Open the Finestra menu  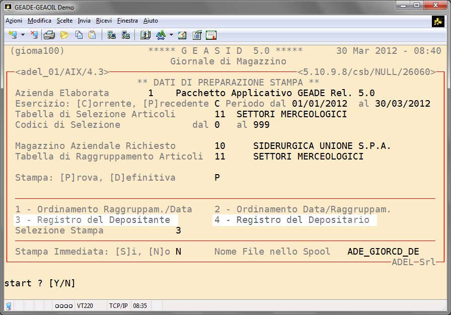pyautogui.click(x=127, y=21)
